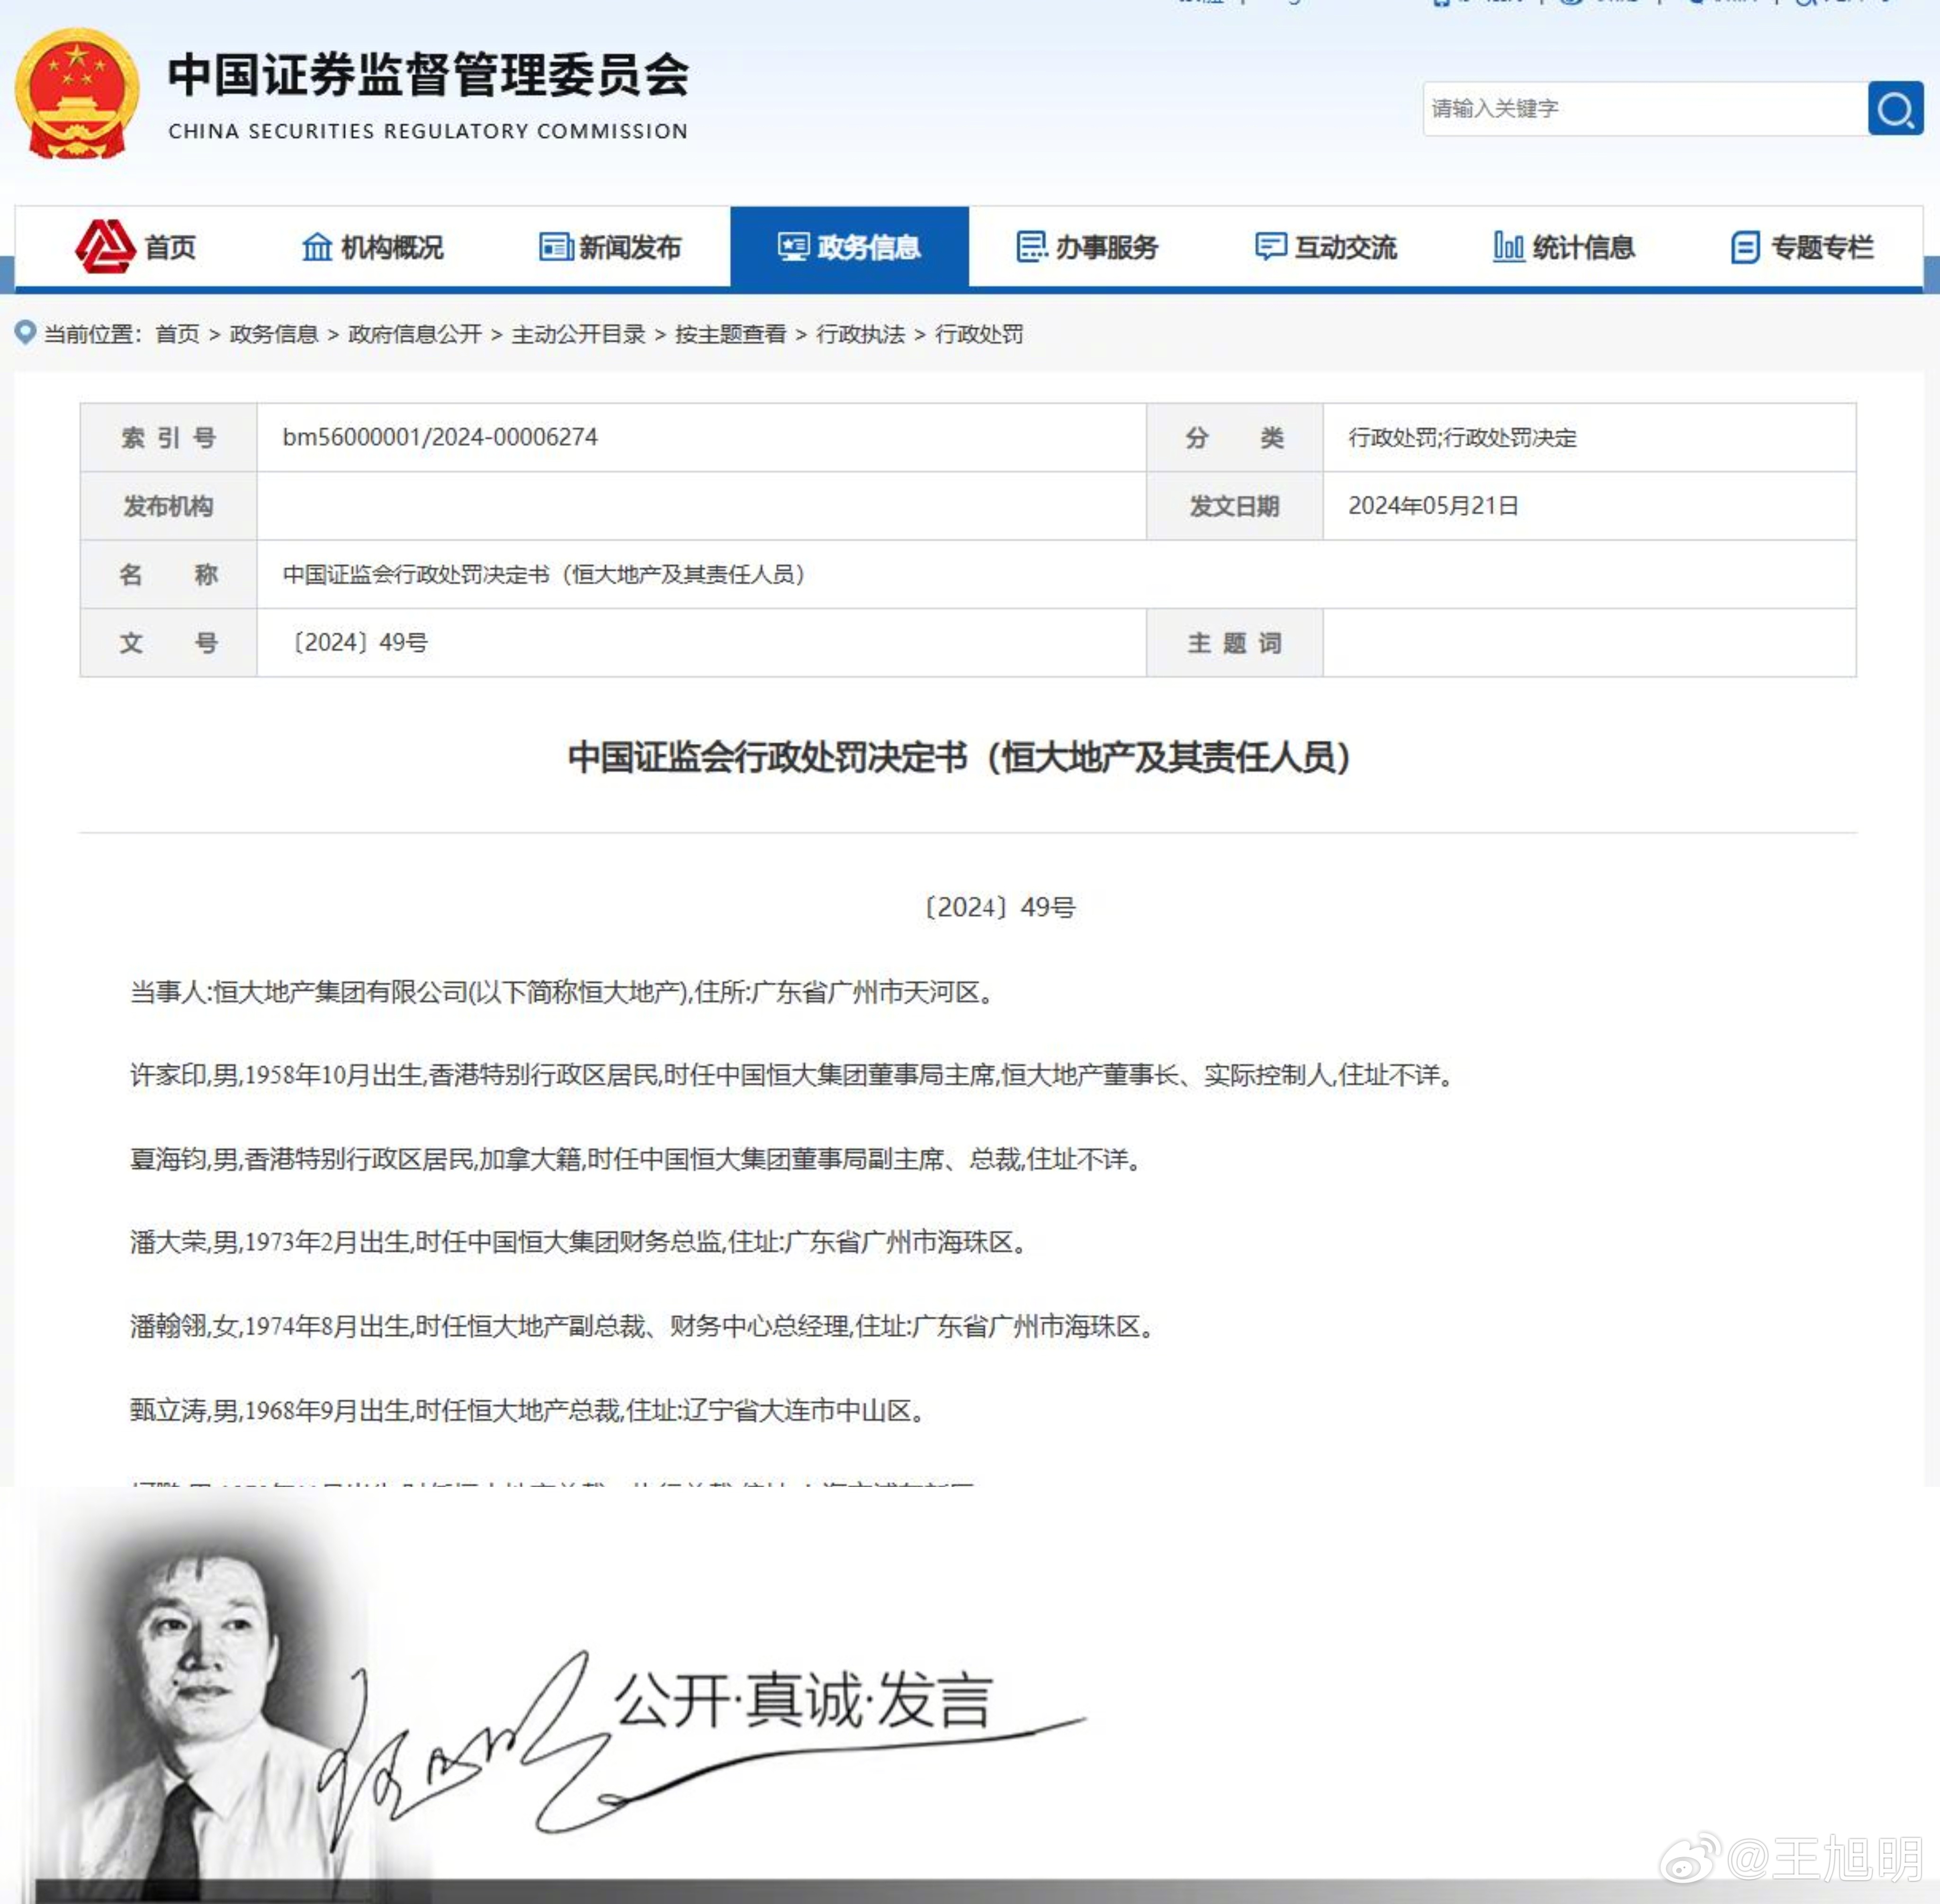Click index number bm56000001/2024-00006274
The width and height of the screenshot is (1940, 1904).
(x=440, y=437)
